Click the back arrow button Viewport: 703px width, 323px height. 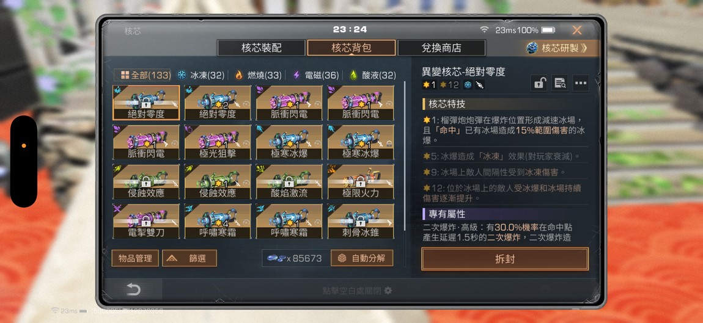point(133,289)
